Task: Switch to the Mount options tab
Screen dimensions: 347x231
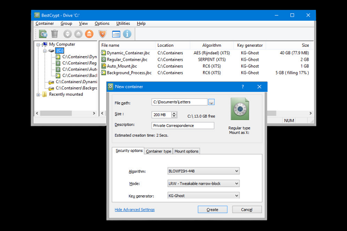Action: point(187,151)
